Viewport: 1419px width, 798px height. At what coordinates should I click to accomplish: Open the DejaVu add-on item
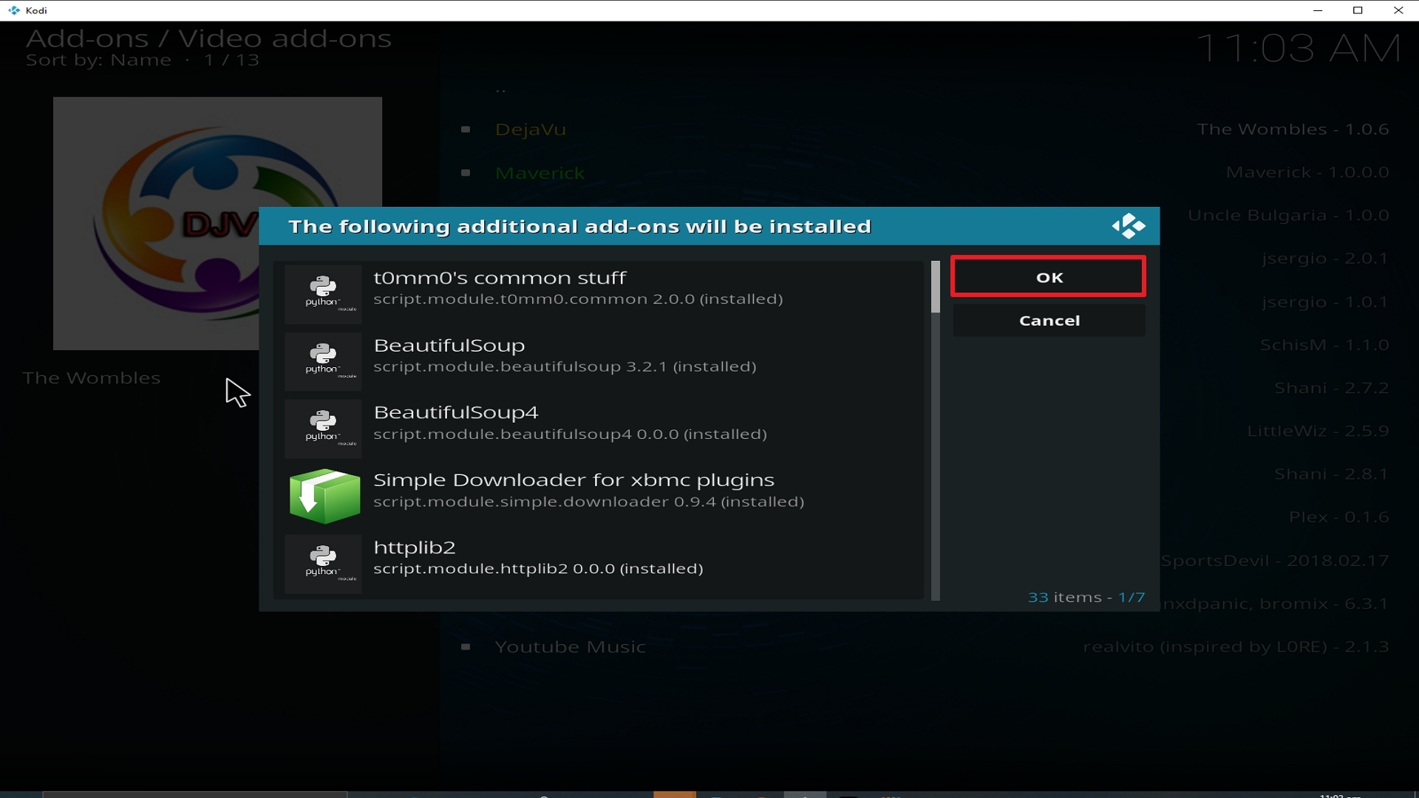[x=530, y=129]
